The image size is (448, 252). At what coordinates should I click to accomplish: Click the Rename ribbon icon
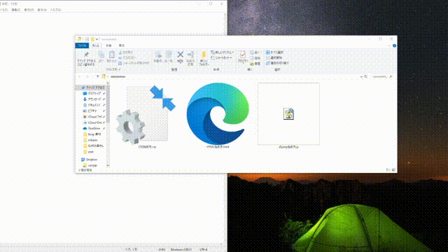pos(190,58)
